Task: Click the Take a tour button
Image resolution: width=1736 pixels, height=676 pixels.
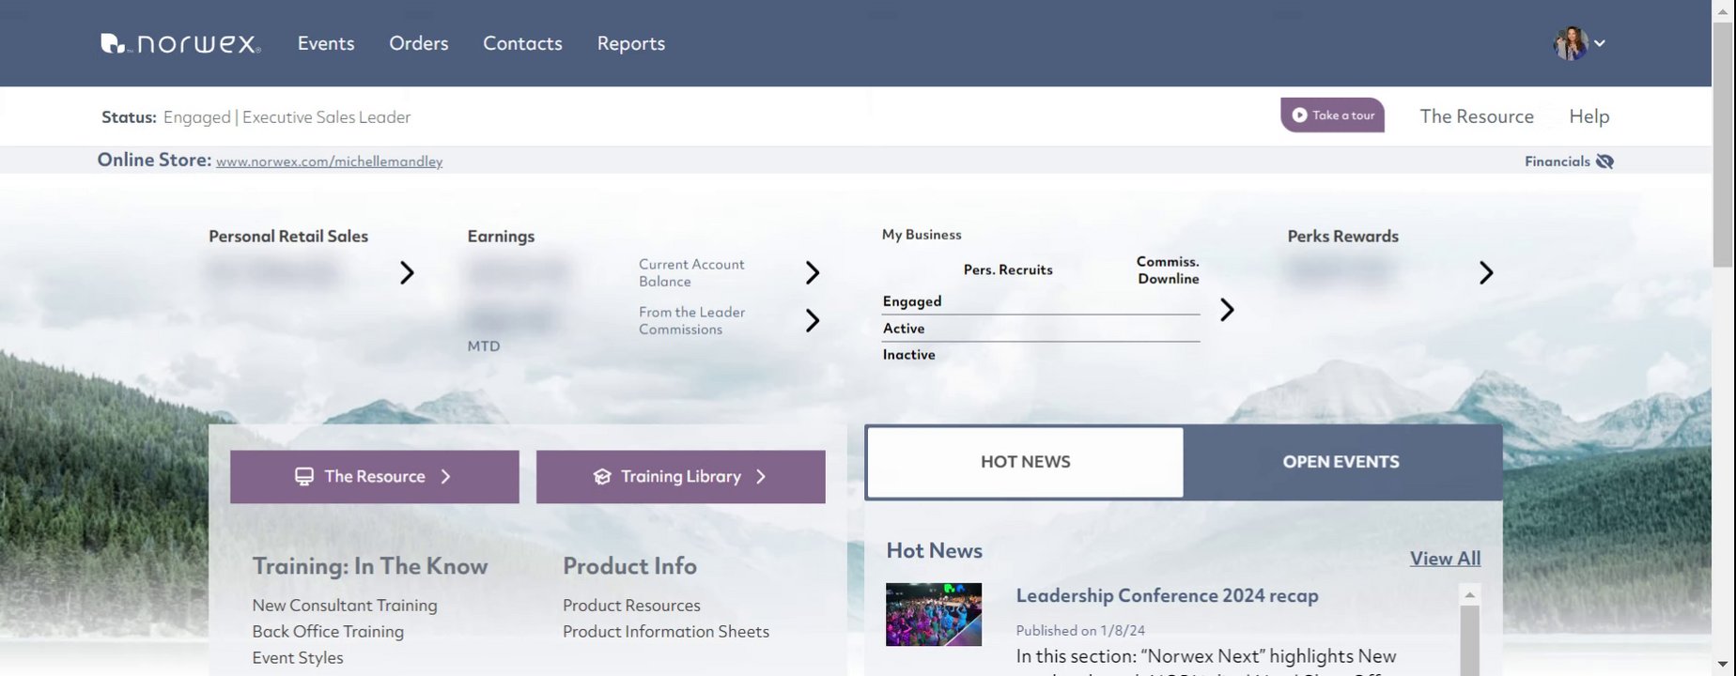Action: 1332,115
